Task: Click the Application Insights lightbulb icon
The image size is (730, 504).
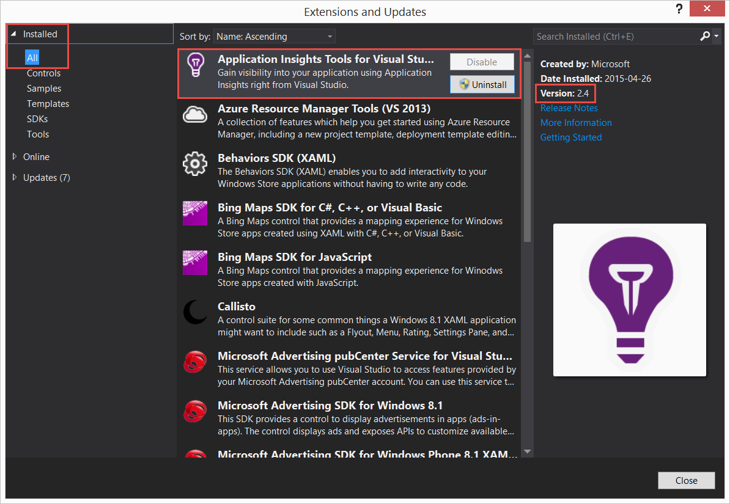Action: tap(196, 65)
